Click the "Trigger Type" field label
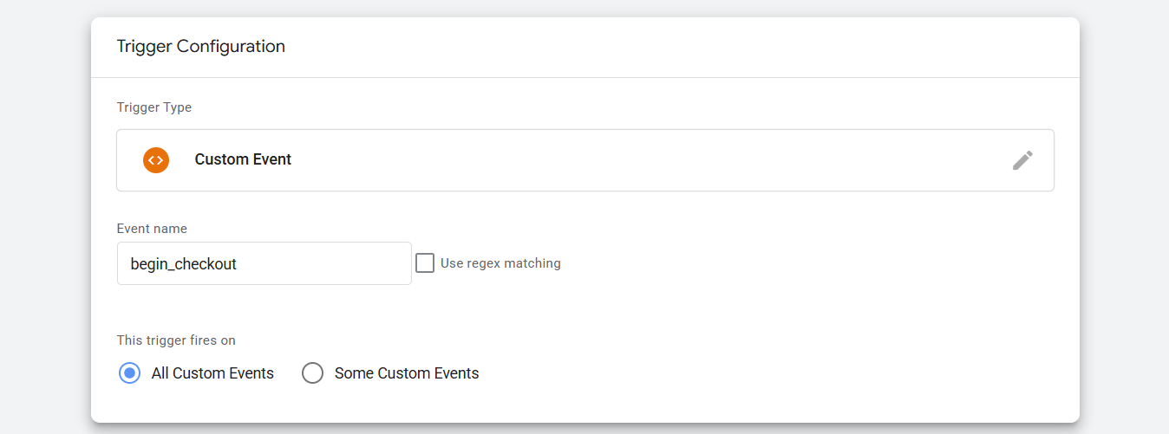Screen dimensions: 1169x434 [x=154, y=107]
